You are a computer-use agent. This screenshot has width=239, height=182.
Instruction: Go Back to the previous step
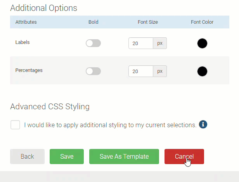tap(27, 156)
